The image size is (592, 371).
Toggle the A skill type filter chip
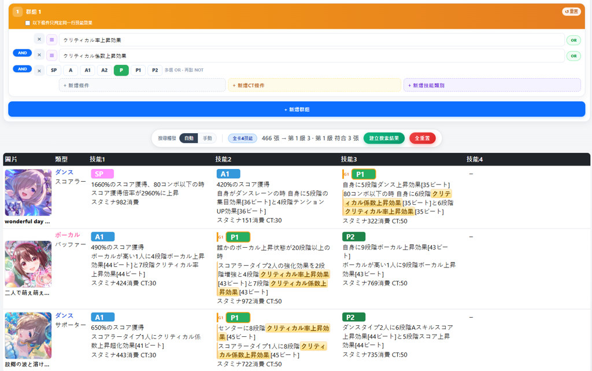pyautogui.click(x=71, y=70)
